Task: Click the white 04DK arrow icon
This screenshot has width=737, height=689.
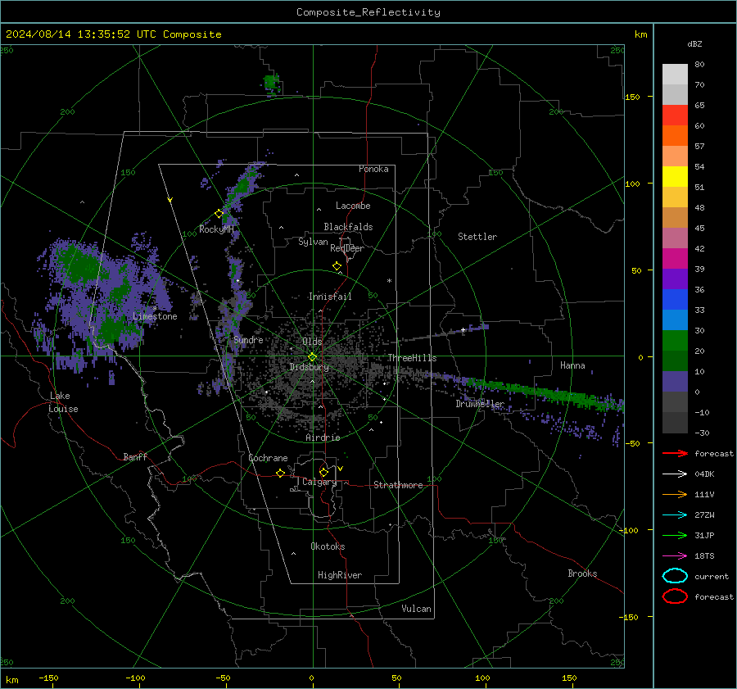Action: pos(675,474)
